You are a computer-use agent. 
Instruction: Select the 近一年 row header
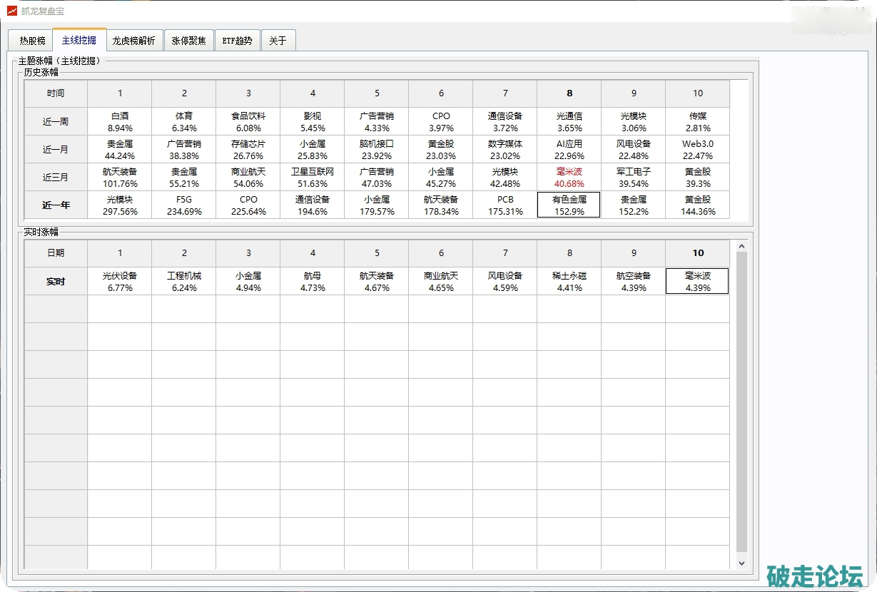point(56,205)
